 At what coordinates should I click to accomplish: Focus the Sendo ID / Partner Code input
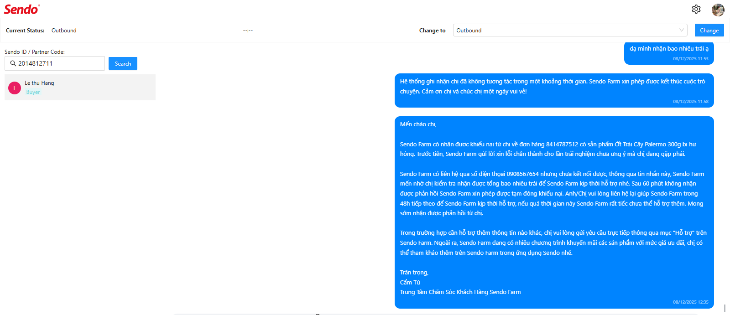click(55, 63)
